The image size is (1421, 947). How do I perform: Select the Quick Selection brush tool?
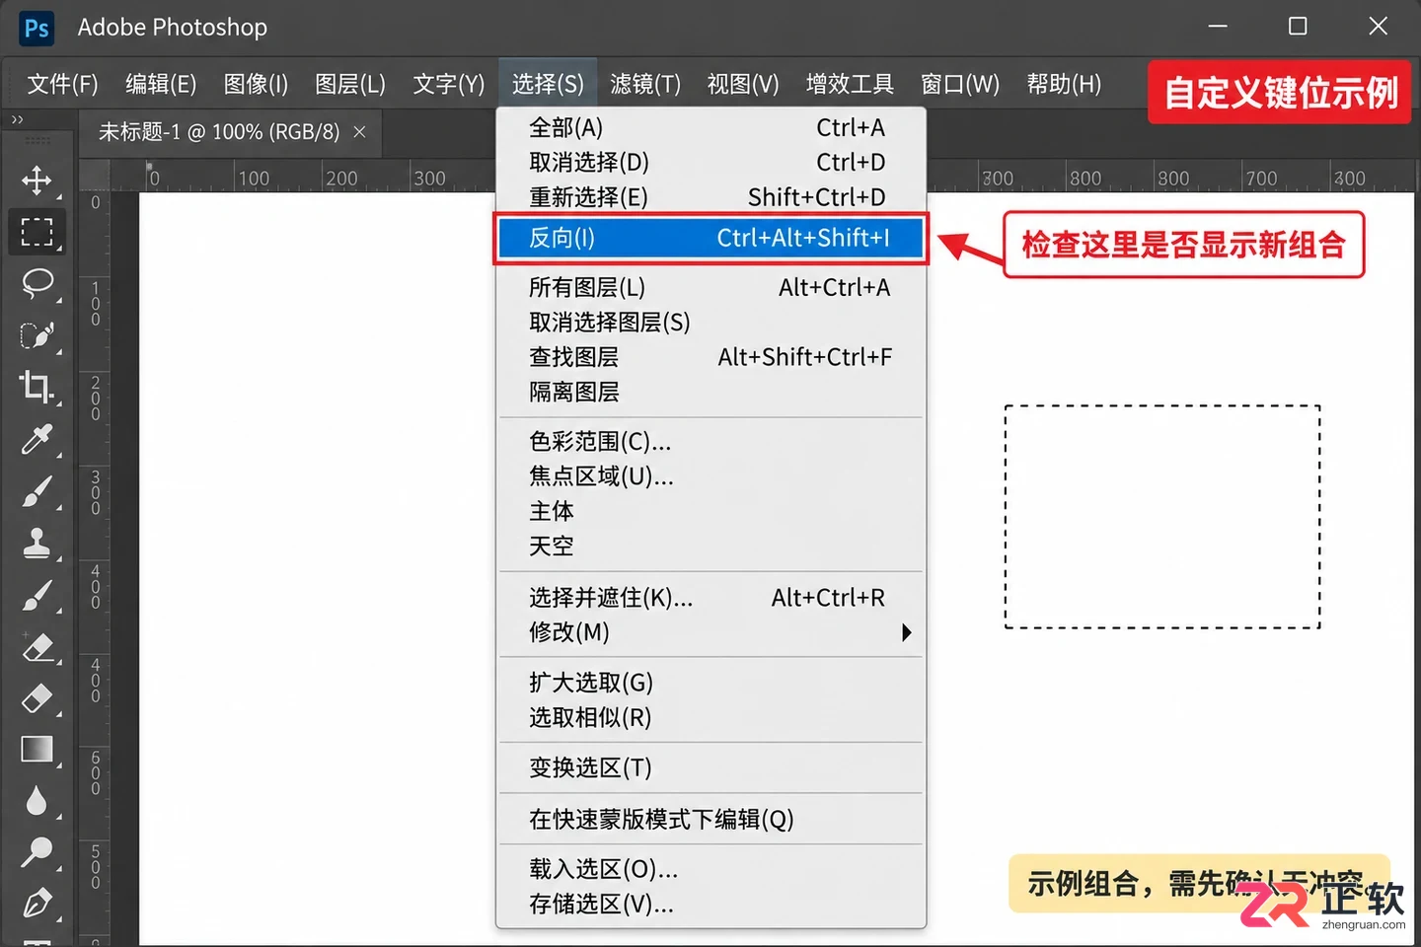[x=37, y=335]
